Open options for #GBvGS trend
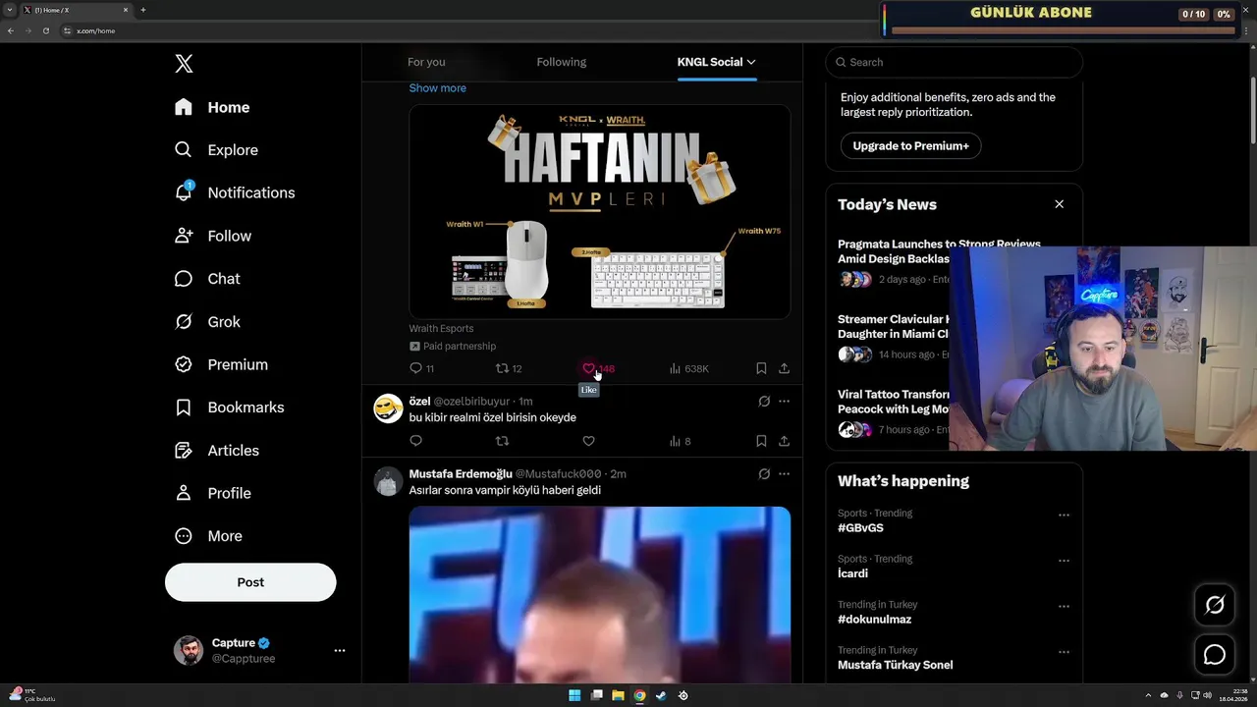The width and height of the screenshot is (1257, 707). pyautogui.click(x=1064, y=515)
